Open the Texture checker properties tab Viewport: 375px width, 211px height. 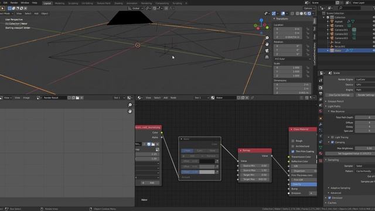[x=321, y=161]
